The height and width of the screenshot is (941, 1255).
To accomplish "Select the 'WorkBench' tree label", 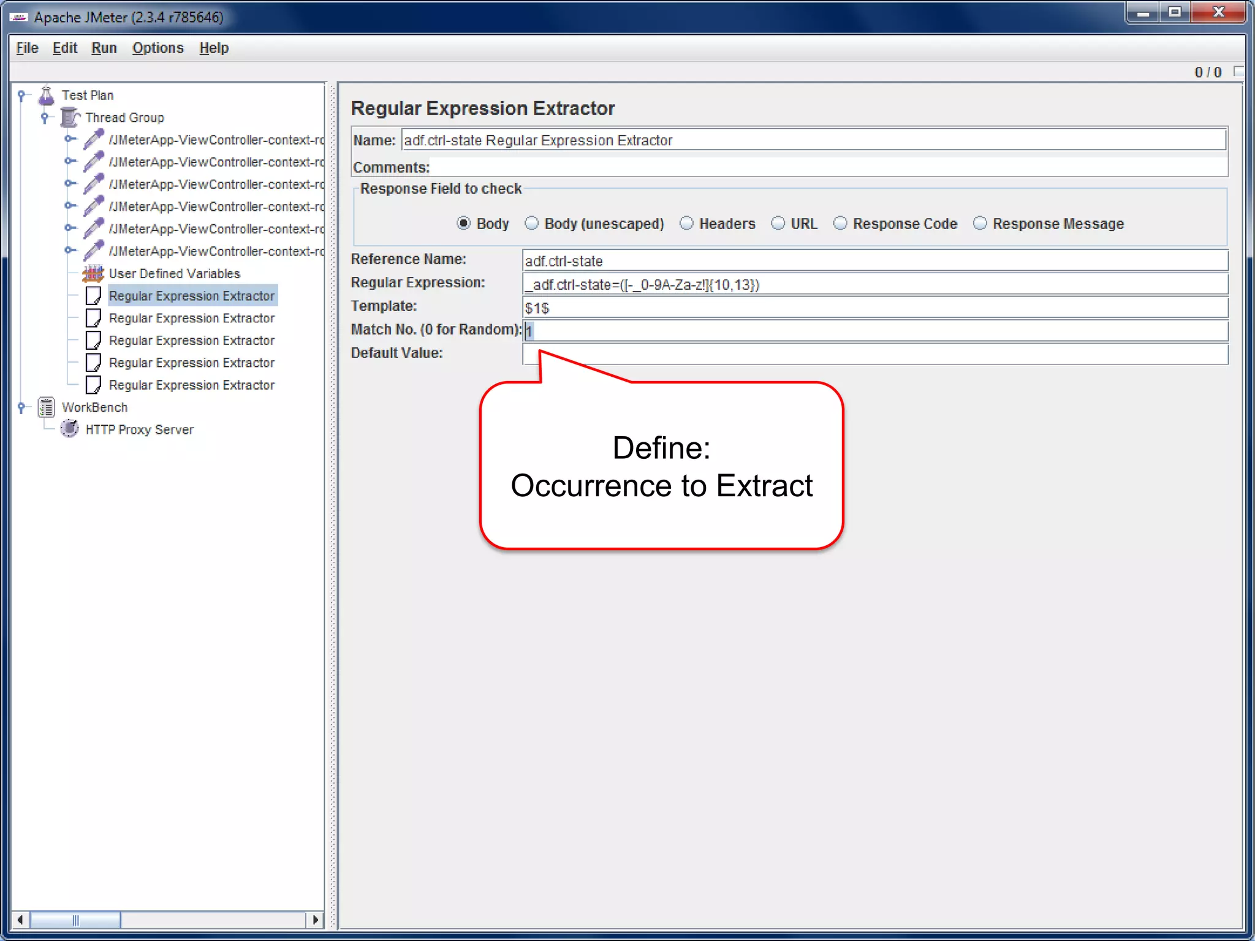I will click(x=95, y=407).
